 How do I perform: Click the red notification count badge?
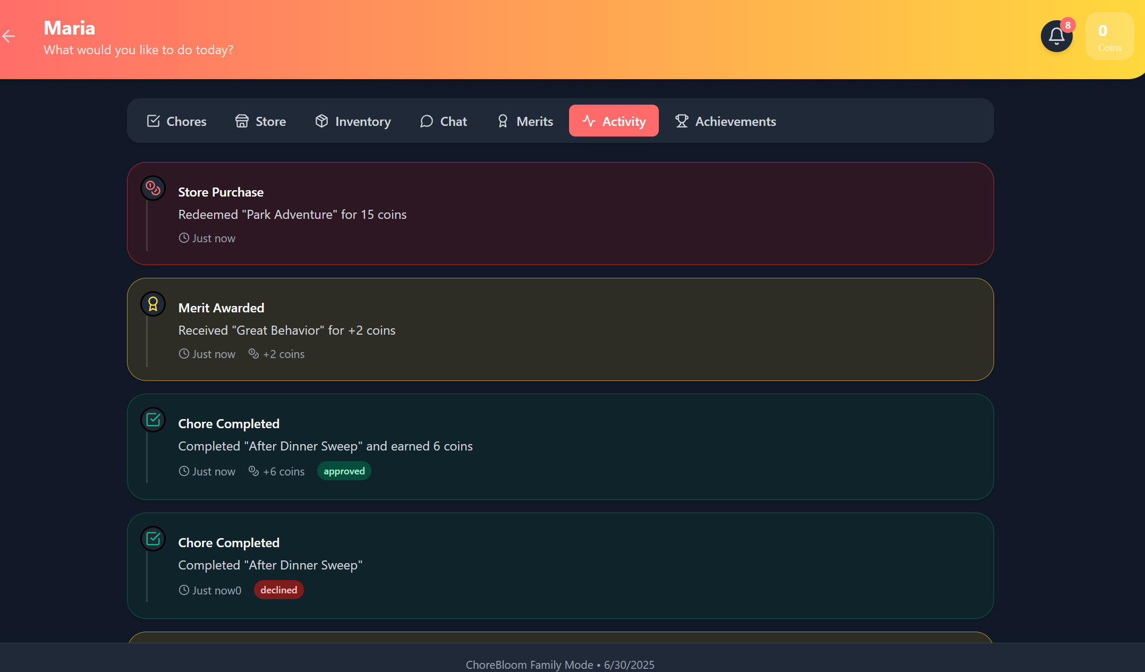tap(1067, 25)
